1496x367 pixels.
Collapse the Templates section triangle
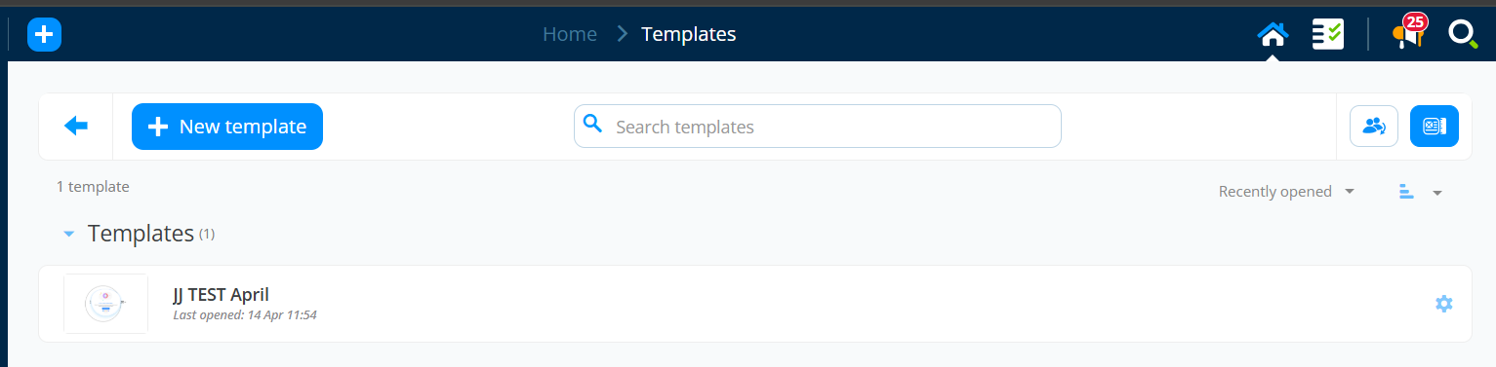tap(68, 235)
